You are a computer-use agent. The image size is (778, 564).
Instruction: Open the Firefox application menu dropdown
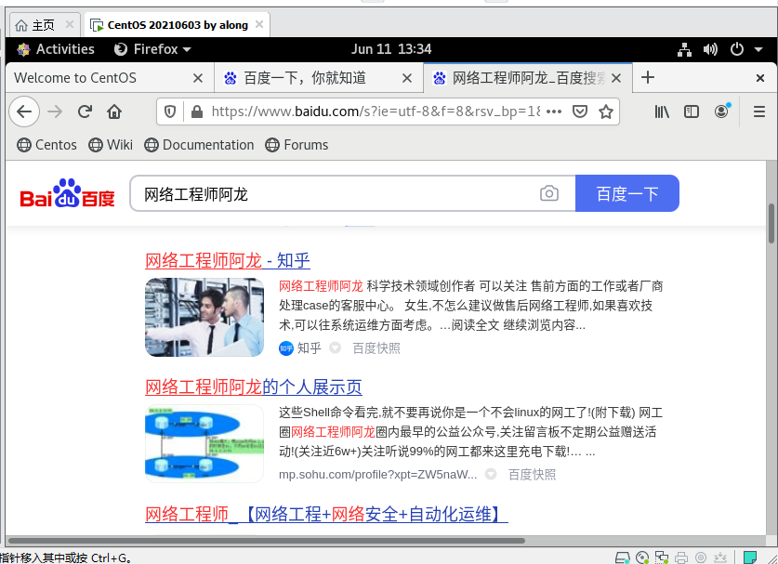152,49
